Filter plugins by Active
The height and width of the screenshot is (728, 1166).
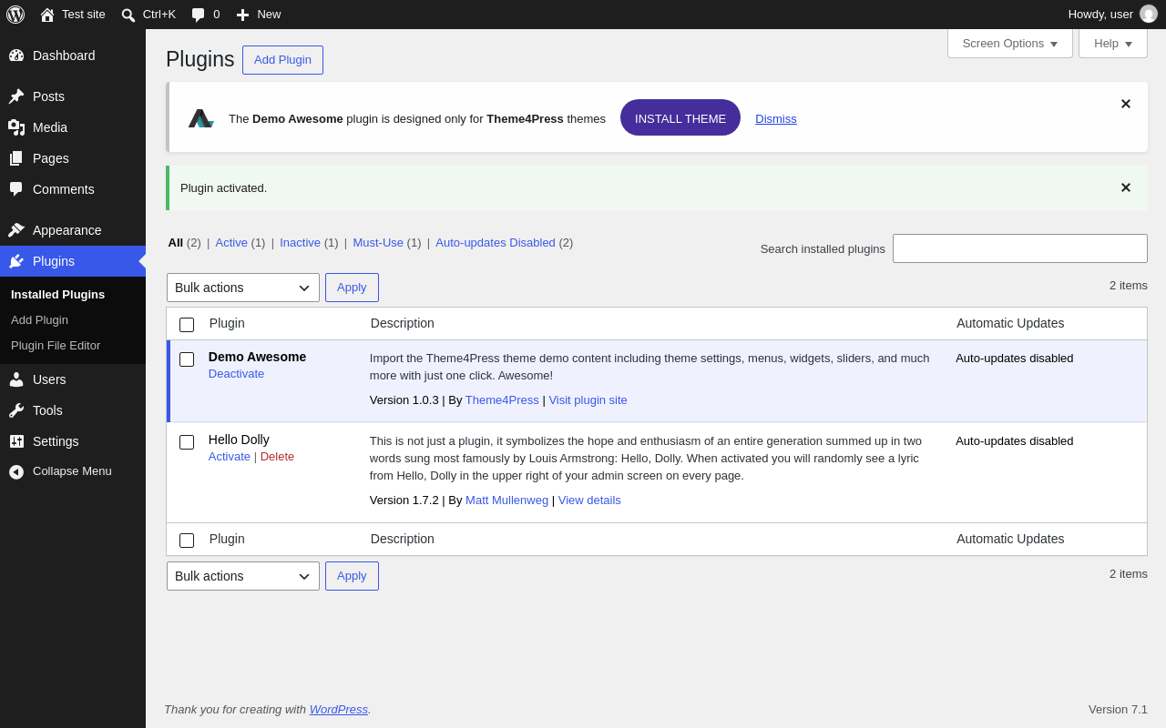pyautogui.click(x=231, y=243)
